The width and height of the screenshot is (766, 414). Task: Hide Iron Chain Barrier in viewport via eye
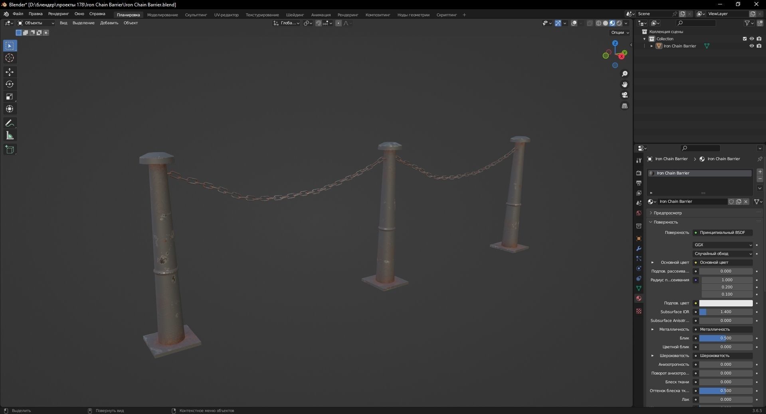tap(752, 46)
